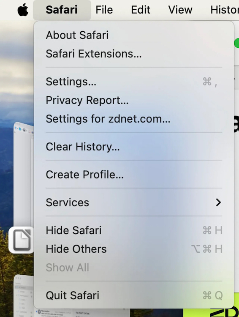Open Safari Extensions…
The width and height of the screenshot is (239, 317).
tap(134, 54)
